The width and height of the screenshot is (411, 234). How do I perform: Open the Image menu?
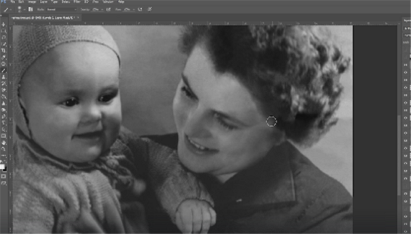coord(32,2)
